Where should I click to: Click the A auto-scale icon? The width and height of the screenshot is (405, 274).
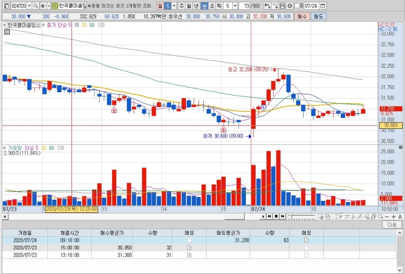[400, 217]
